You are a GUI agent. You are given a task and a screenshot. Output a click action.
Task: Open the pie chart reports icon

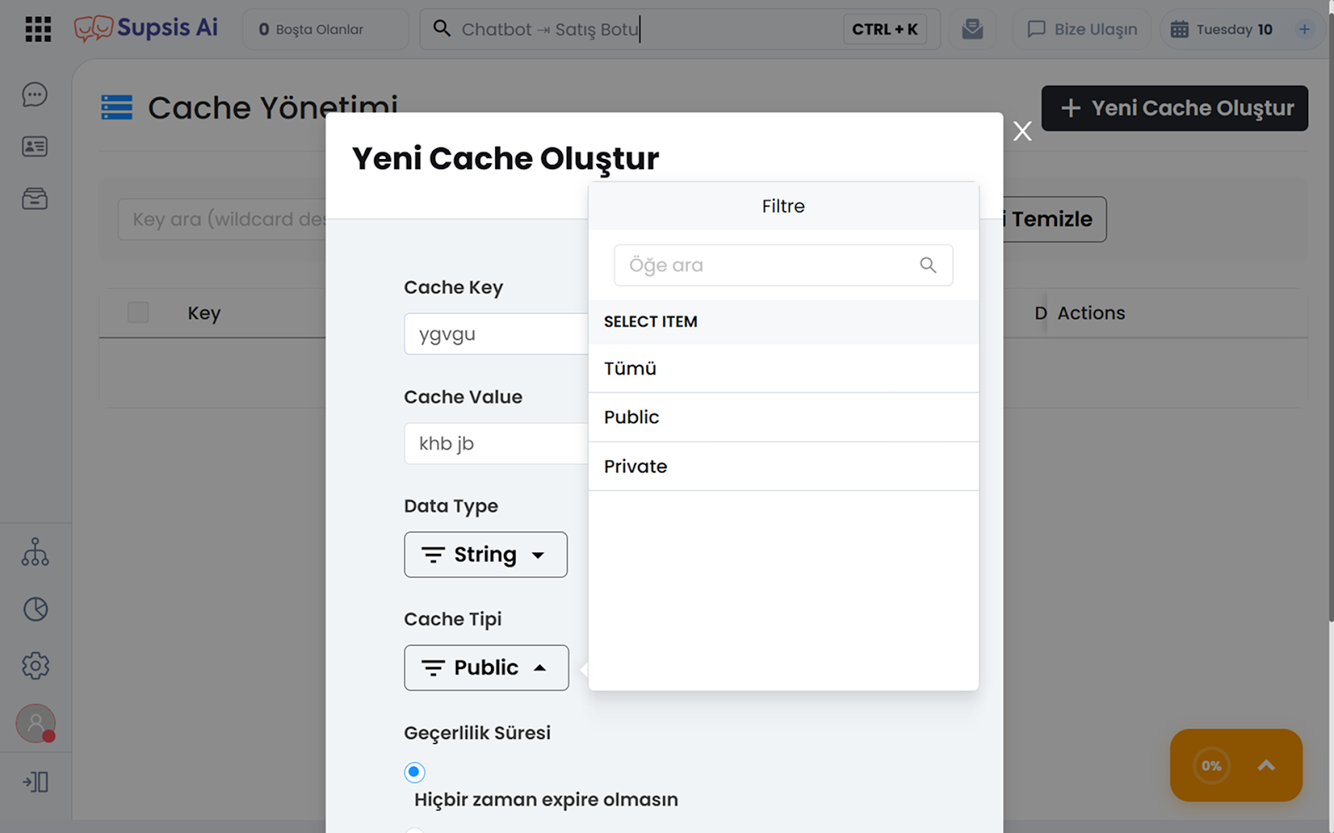(35, 609)
